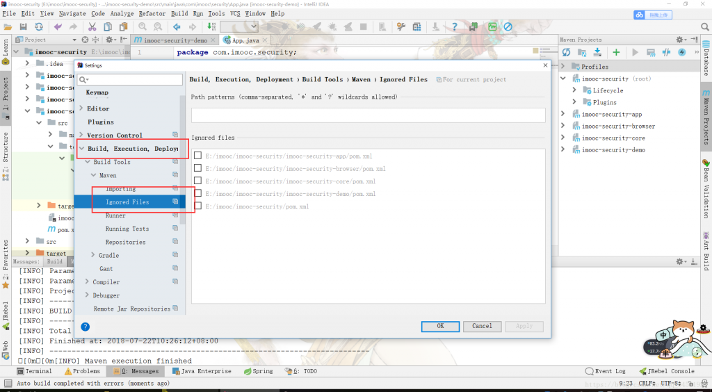
Task: Close the Settings dialog window
Action: pos(545,65)
